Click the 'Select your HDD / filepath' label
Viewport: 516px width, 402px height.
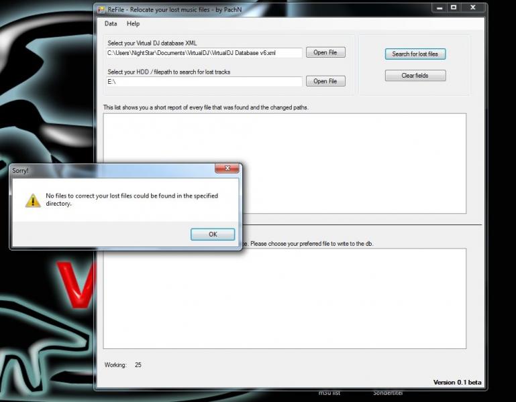click(x=169, y=72)
